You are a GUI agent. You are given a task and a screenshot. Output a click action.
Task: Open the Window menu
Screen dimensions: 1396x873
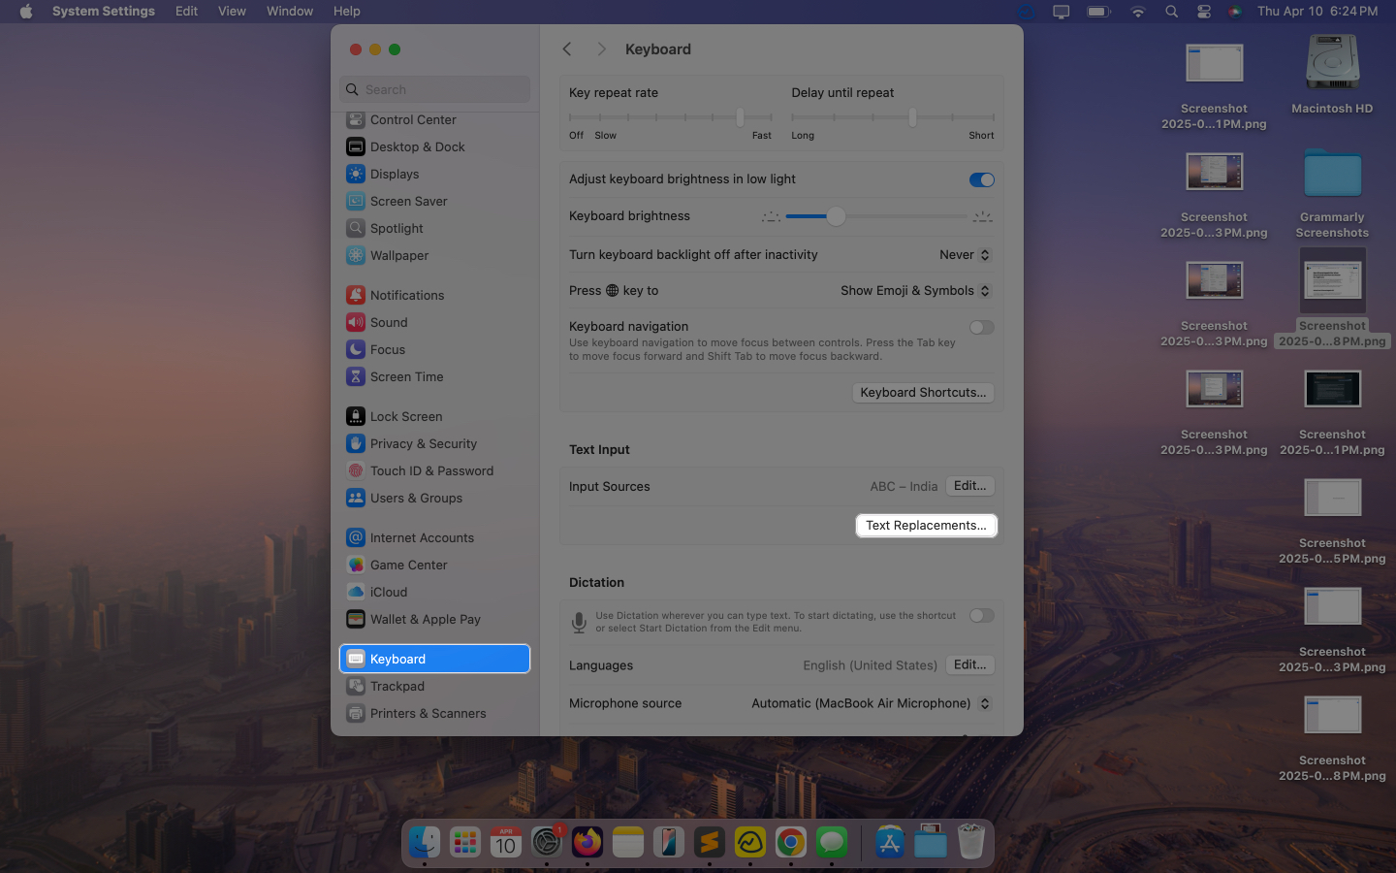(x=289, y=11)
